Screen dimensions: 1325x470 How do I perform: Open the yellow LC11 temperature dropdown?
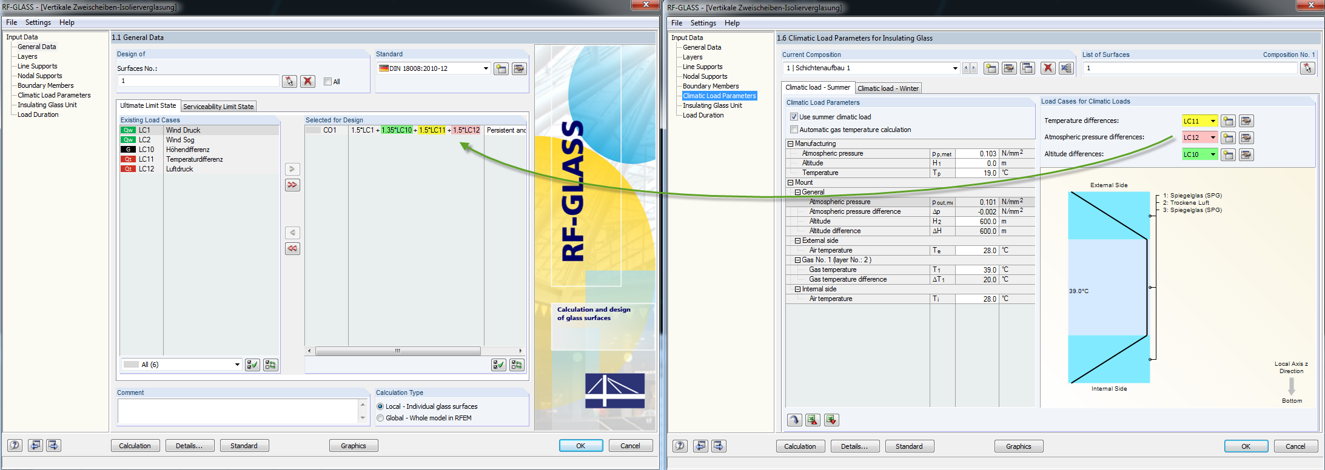[1213, 121]
